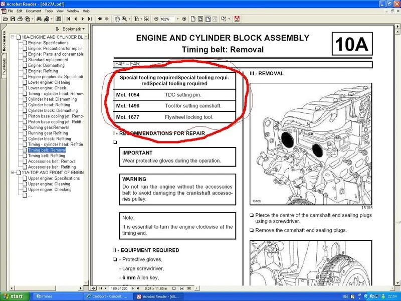
Task: Open bookmark Timing belt: Refitting
Action: point(47,156)
